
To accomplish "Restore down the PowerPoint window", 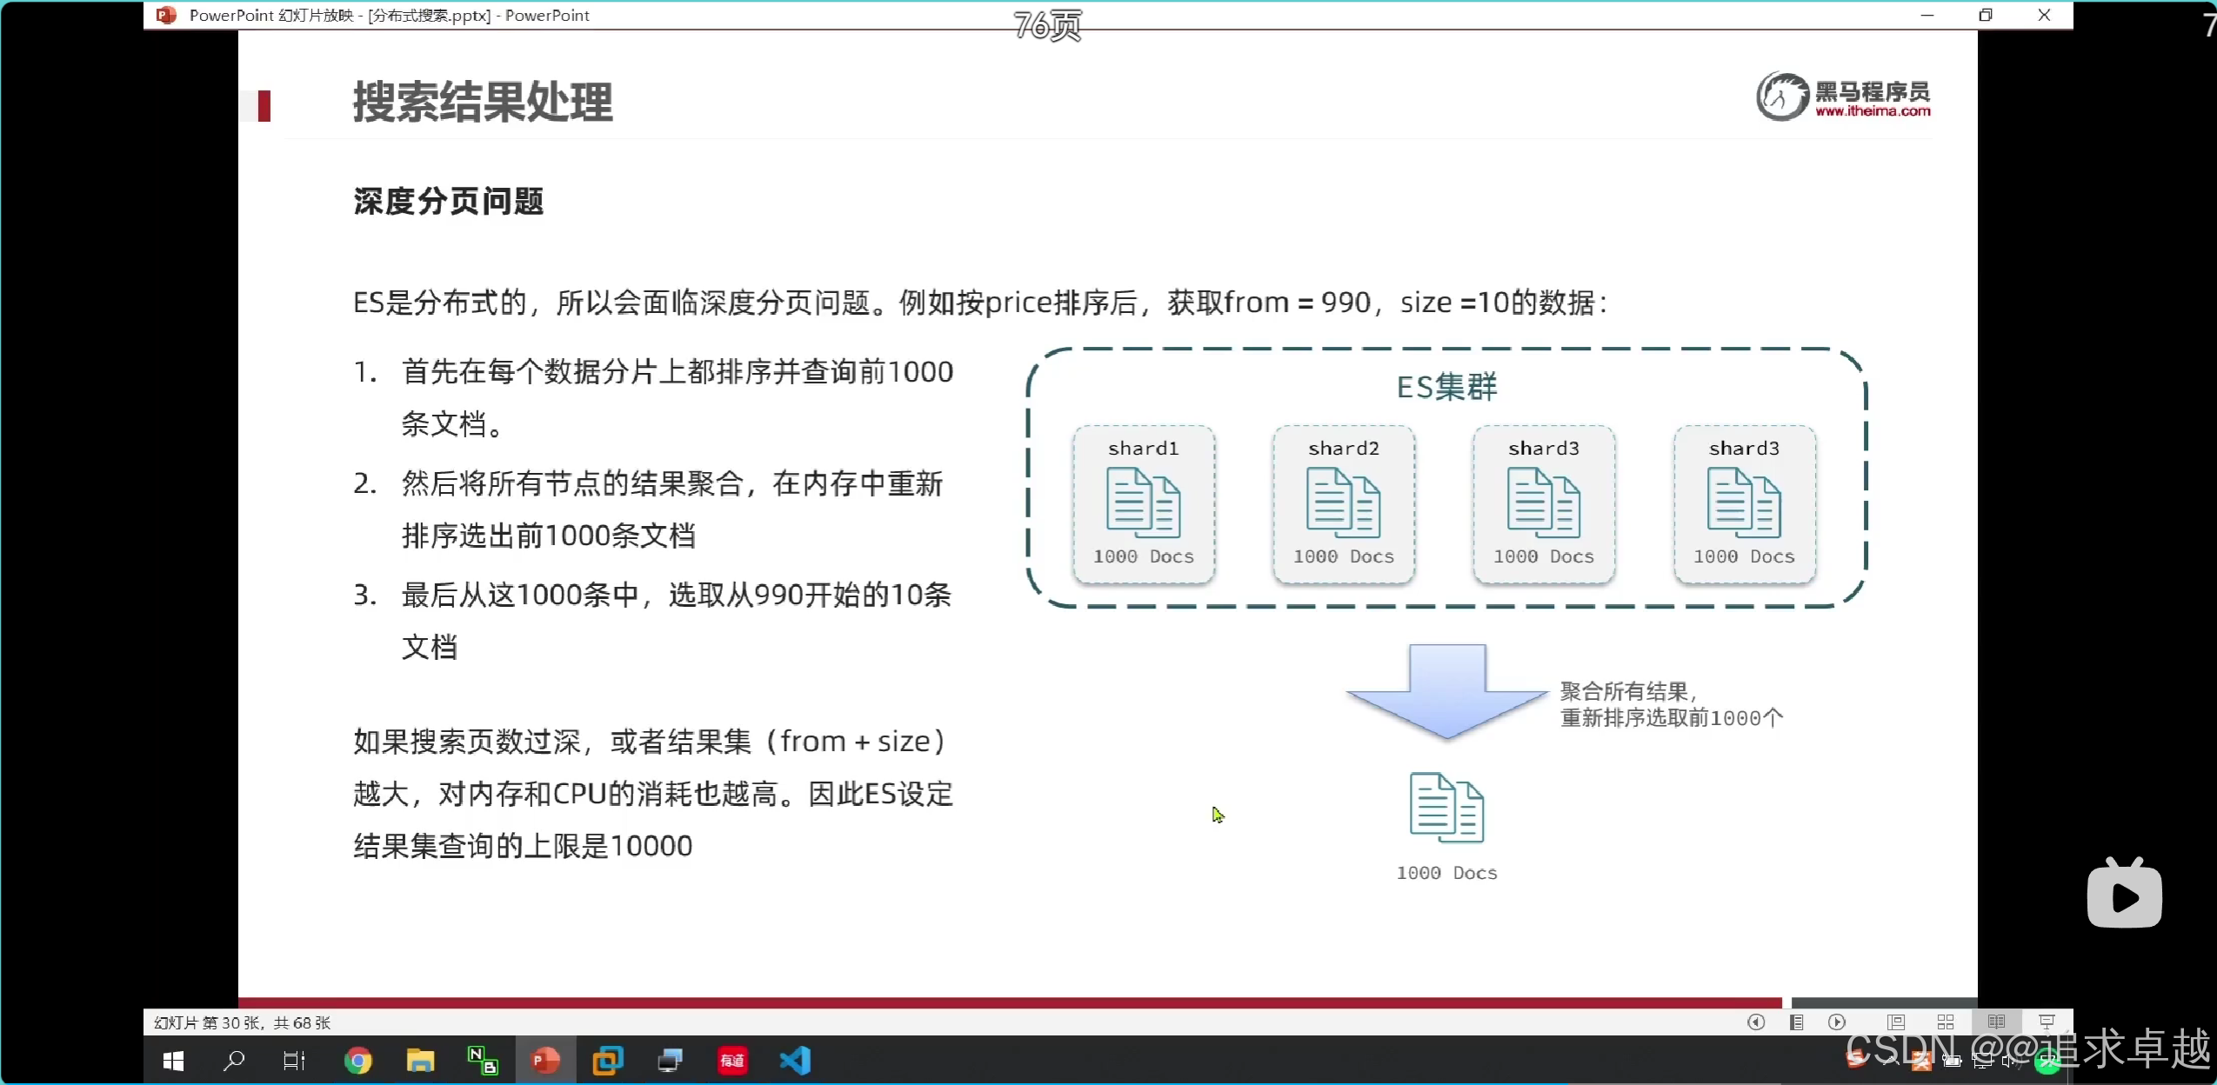I will [x=1986, y=15].
